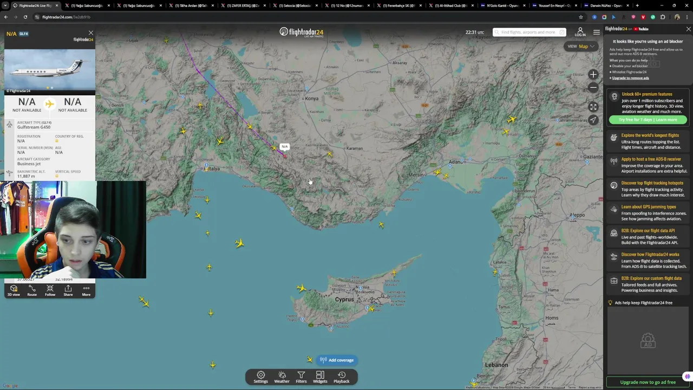
Task: Click the selected red aircraft labeled N/A
Action: coord(284,155)
